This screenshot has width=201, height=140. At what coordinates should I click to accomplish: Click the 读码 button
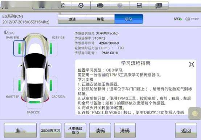click(x=100, y=130)
